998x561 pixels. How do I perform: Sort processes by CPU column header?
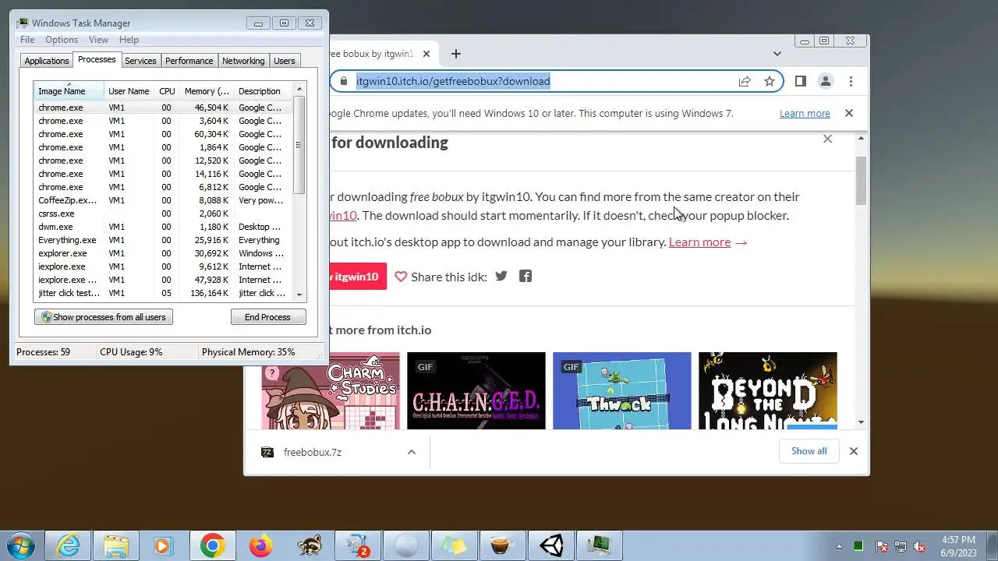tap(167, 91)
